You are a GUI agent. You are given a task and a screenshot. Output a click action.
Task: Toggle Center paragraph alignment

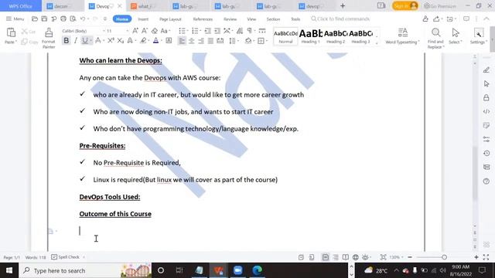pyautogui.click(x=191, y=41)
